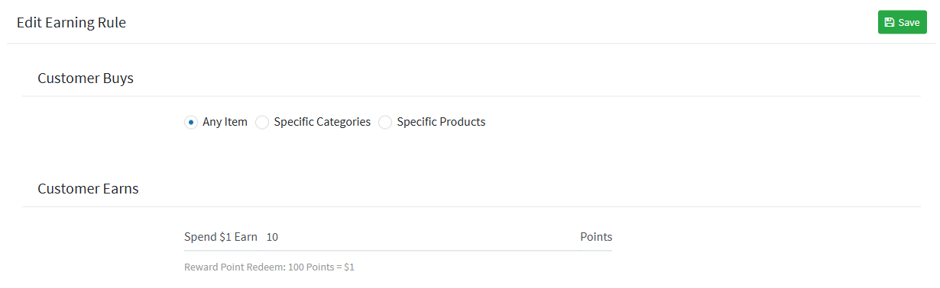Screen dimensions: 940x288
Task: Click the word 'Earn' before the input
Action: coord(245,237)
